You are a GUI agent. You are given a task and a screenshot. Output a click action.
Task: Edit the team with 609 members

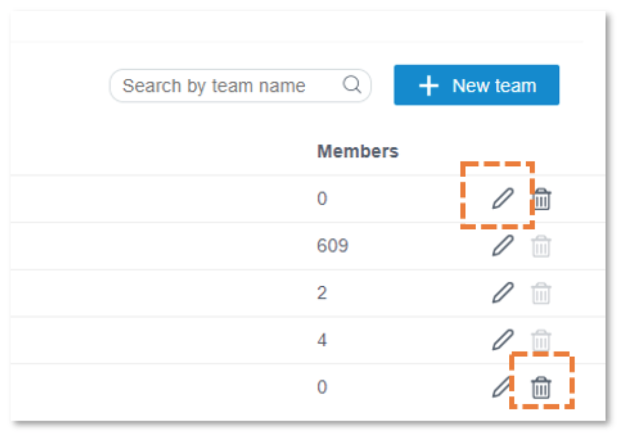click(x=502, y=245)
